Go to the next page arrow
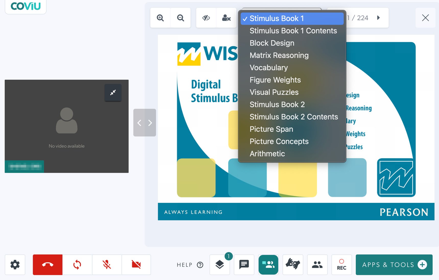 379,18
